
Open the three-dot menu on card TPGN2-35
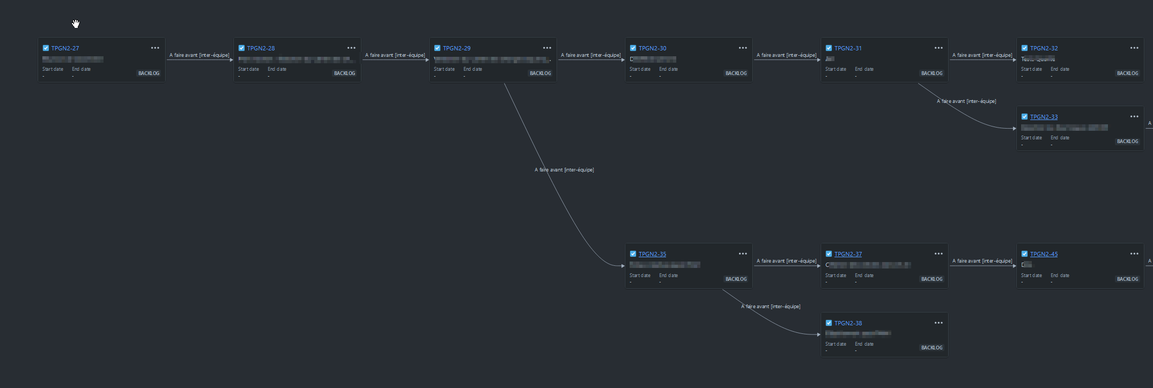pos(743,253)
